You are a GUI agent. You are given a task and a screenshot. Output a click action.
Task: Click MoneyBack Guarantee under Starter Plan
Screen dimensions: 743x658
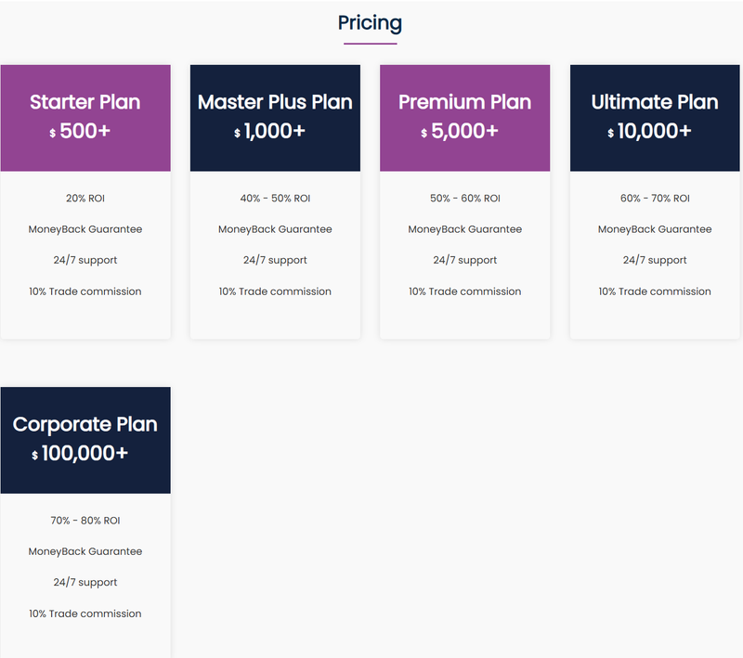coord(85,229)
